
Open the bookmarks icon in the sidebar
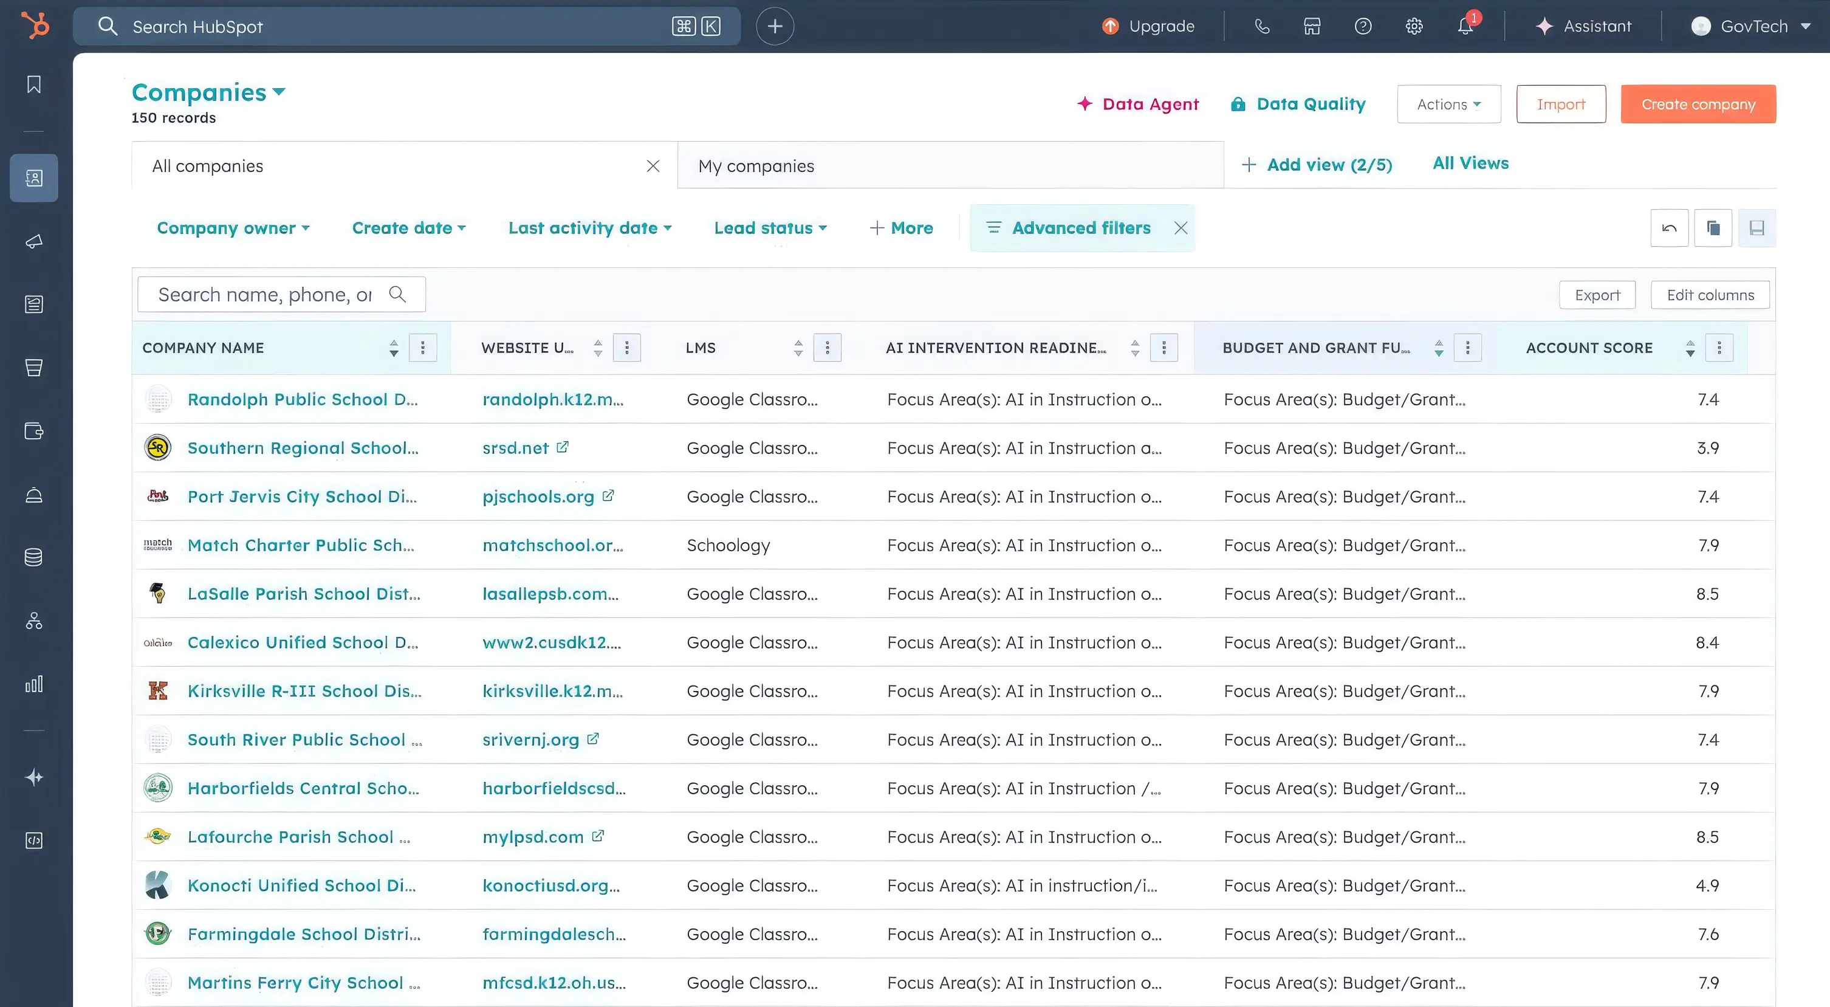pos(33,84)
